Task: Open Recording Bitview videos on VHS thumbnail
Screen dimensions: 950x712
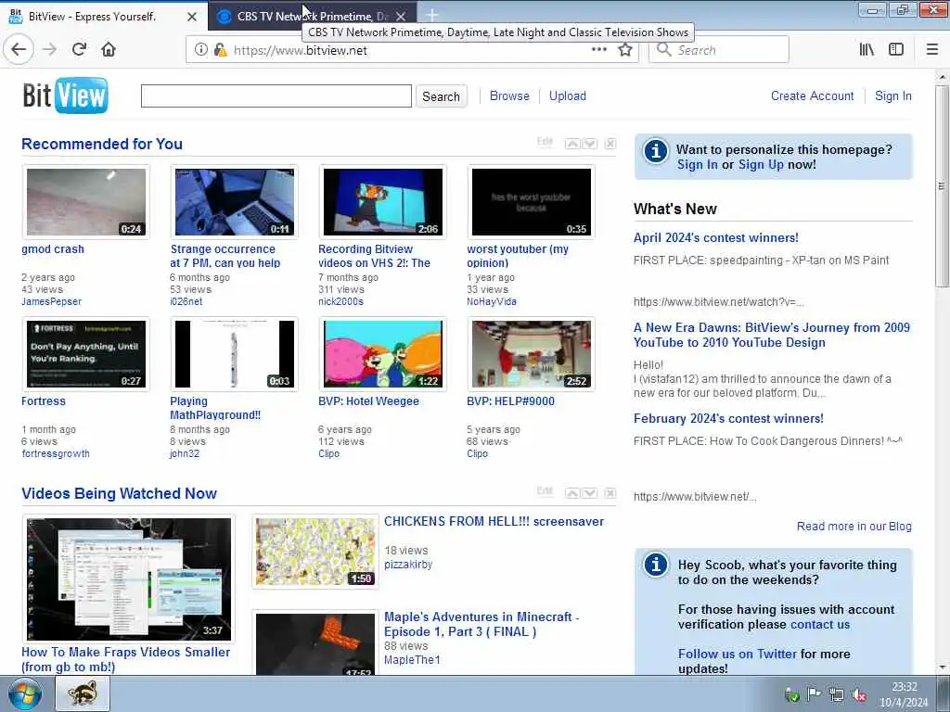Action: pos(383,201)
